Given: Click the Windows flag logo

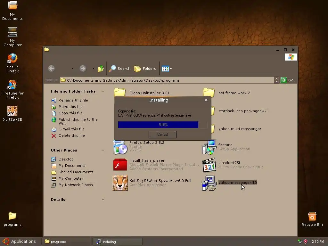Looking at the screenshot, I should (x=291, y=57).
